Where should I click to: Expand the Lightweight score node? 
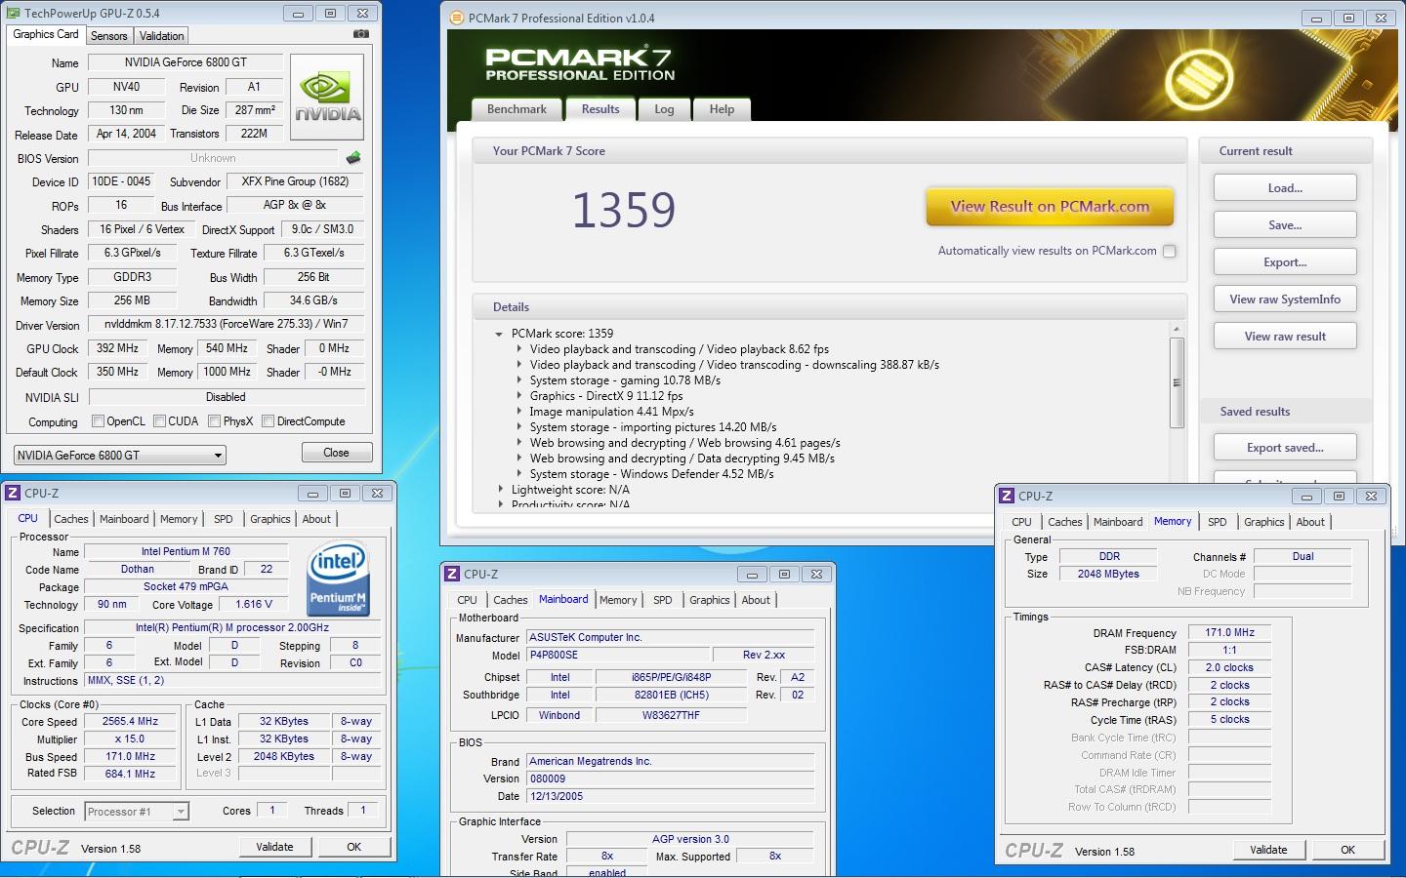500,490
